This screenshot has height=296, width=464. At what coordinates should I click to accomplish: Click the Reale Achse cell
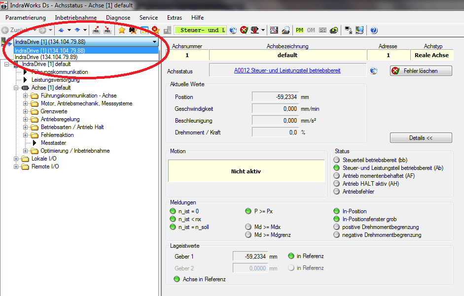(431, 55)
